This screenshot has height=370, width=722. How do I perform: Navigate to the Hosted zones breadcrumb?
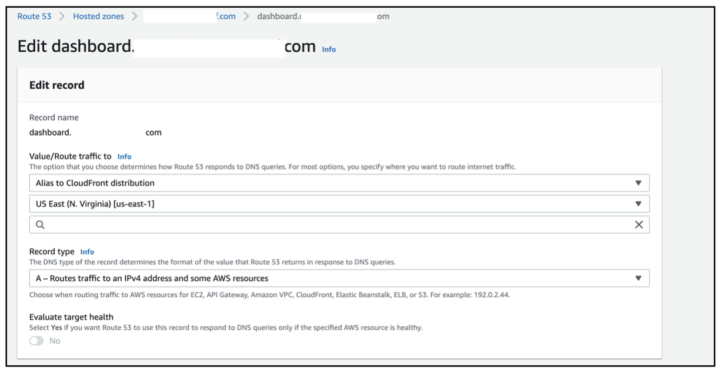(x=98, y=16)
